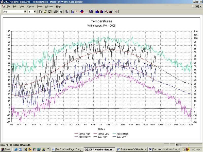Viewport: 203px width, 152px height.
Task: Click the 8:33 AM clock in the tray
Action: tap(196, 150)
